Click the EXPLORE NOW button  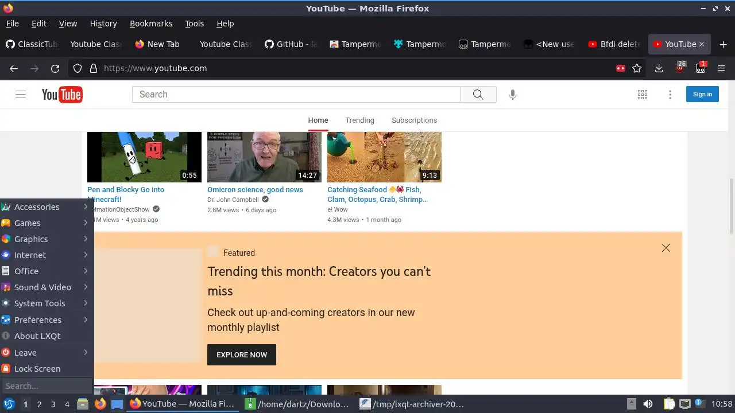point(242,355)
